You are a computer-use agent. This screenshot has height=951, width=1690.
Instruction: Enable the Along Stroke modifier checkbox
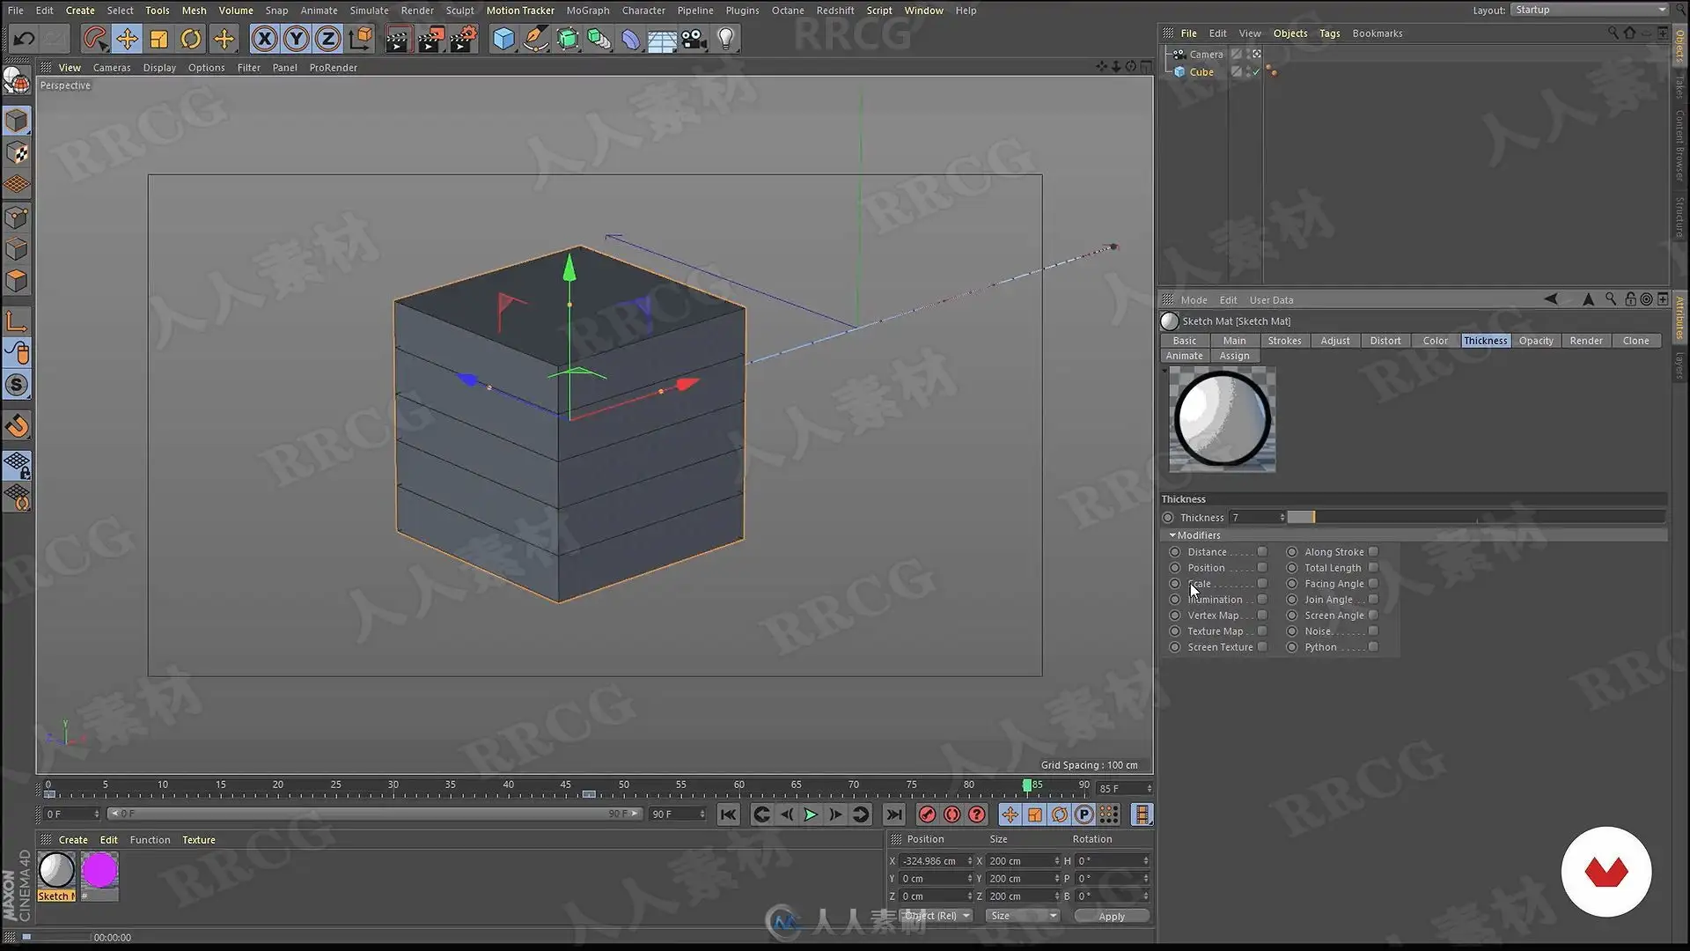pyautogui.click(x=1373, y=552)
